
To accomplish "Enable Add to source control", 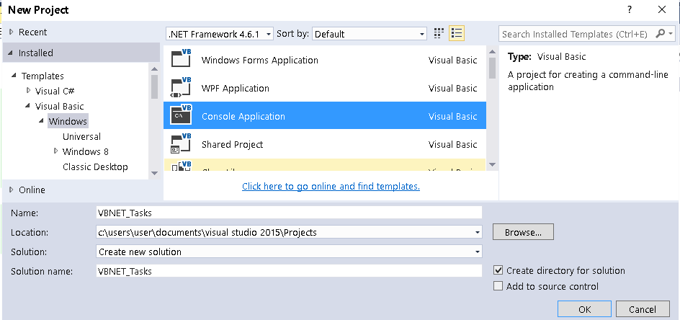I will point(498,286).
